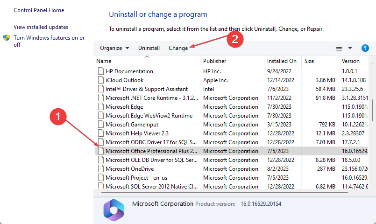
Task: Select the Microsoft OneDrive name text
Action: pos(129,168)
